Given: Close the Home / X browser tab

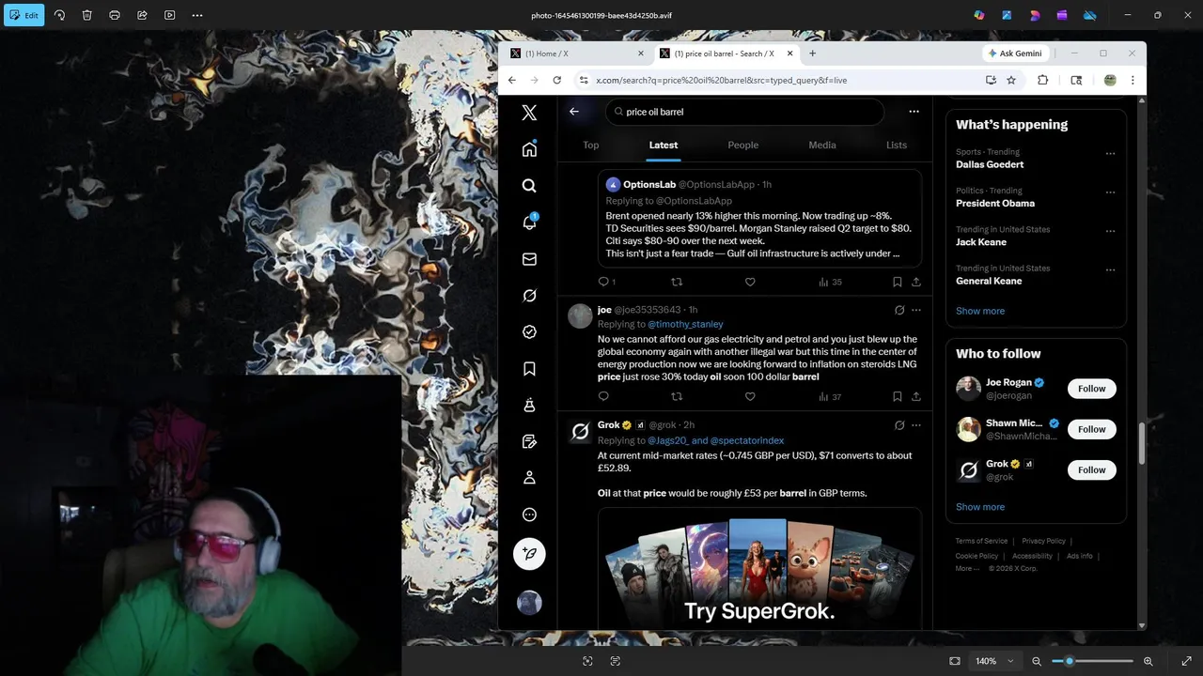Looking at the screenshot, I should pos(641,54).
